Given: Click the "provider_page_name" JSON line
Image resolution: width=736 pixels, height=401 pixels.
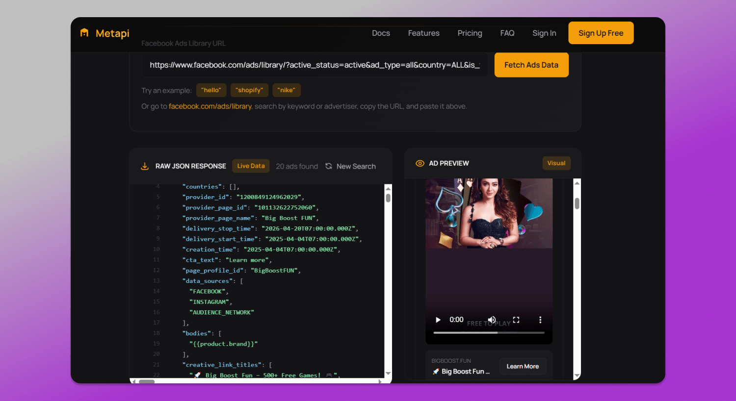Looking at the screenshot, I should pyautogui.click(x=251, y=218).
